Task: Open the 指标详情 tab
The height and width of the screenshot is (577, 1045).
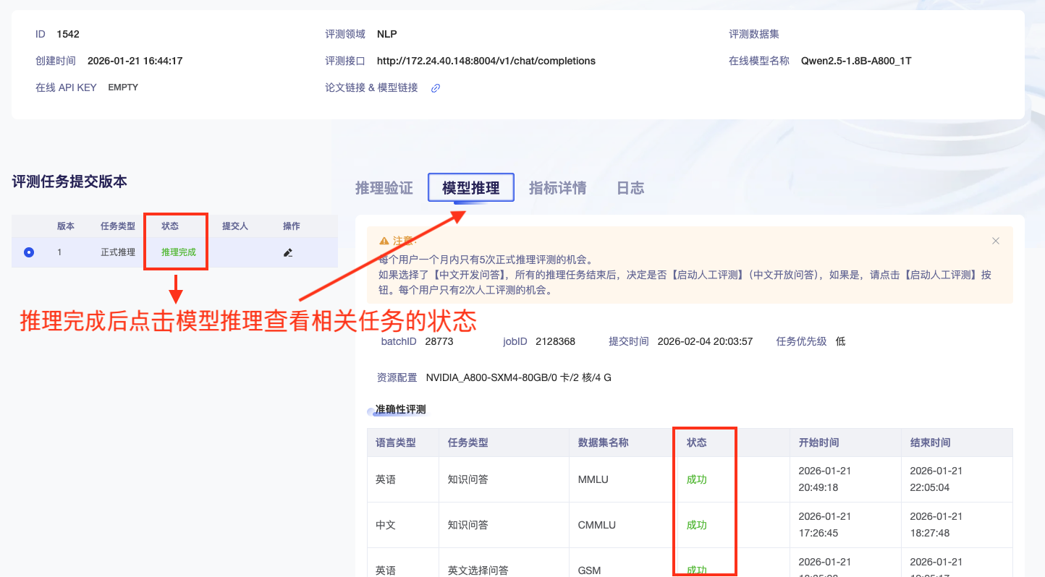Action: click(x=557, y=187)
